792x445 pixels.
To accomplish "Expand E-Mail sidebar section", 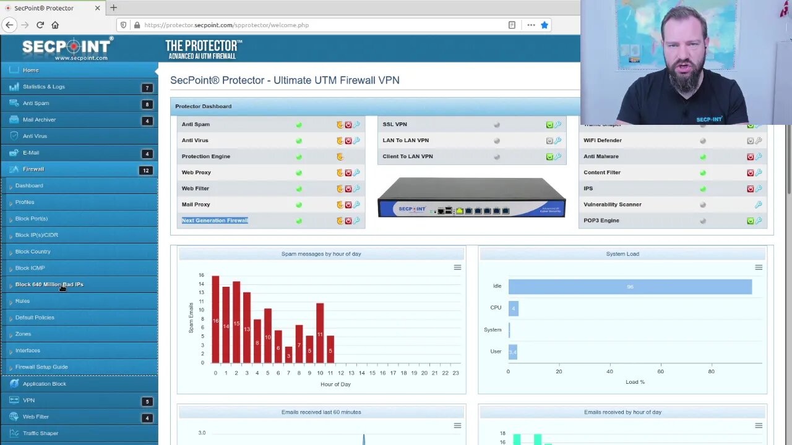I will tap(79, 153).
